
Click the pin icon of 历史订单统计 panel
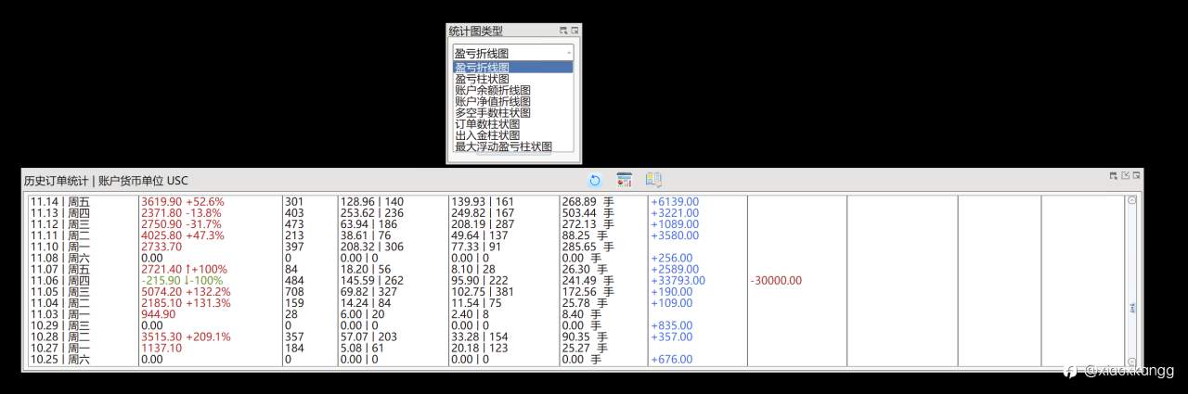click(1114, 175)
